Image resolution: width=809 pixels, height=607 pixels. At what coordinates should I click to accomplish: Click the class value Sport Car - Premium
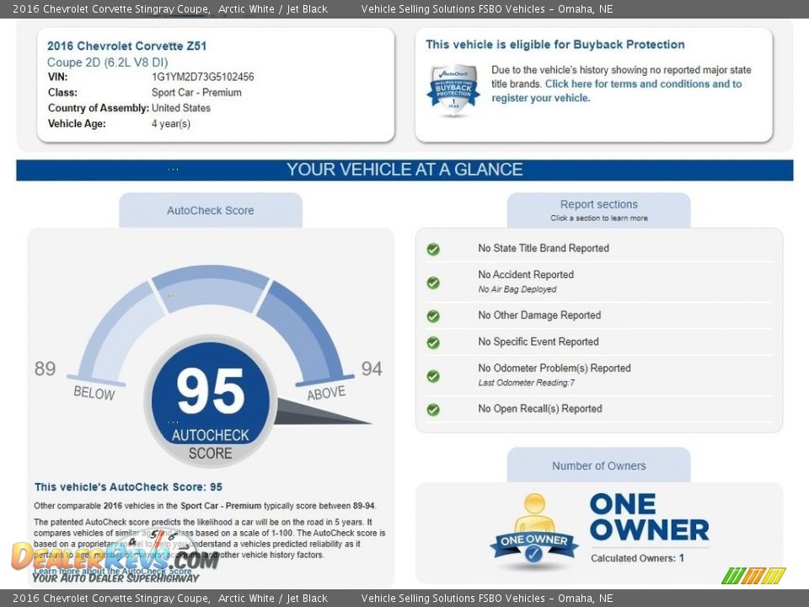click(x=196, y=93)
